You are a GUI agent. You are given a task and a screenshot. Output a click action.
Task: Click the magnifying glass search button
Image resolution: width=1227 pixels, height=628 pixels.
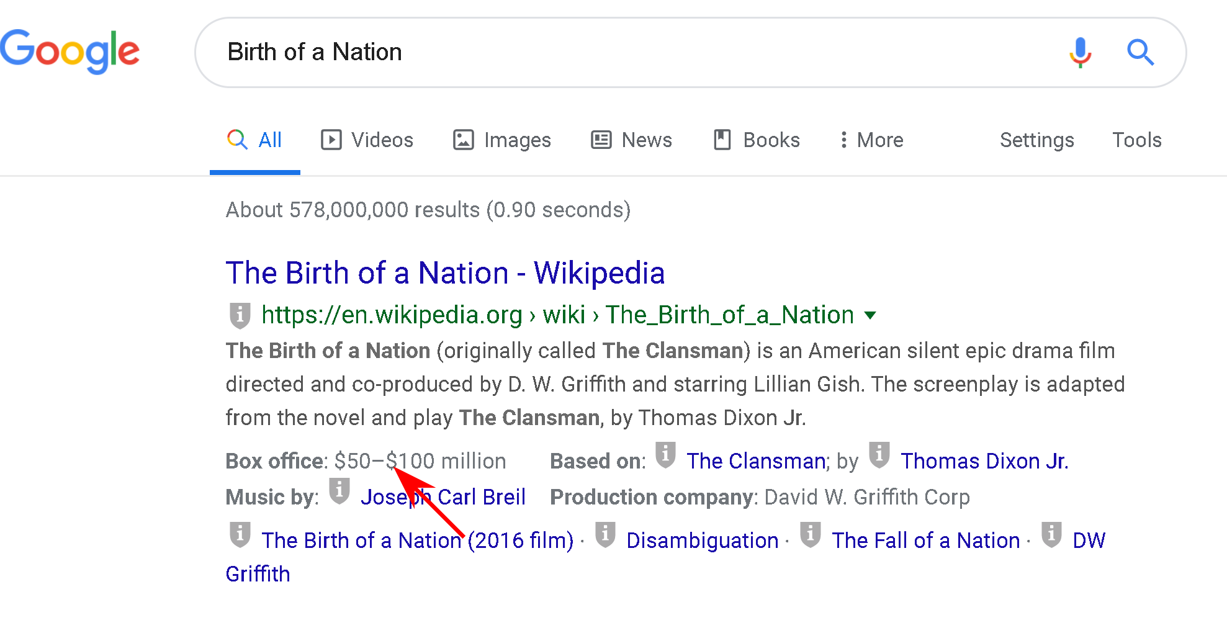(1140, 52)
